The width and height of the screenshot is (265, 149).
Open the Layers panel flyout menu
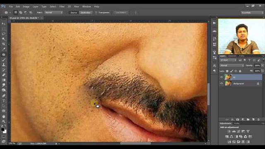click(x=263, y=56)
